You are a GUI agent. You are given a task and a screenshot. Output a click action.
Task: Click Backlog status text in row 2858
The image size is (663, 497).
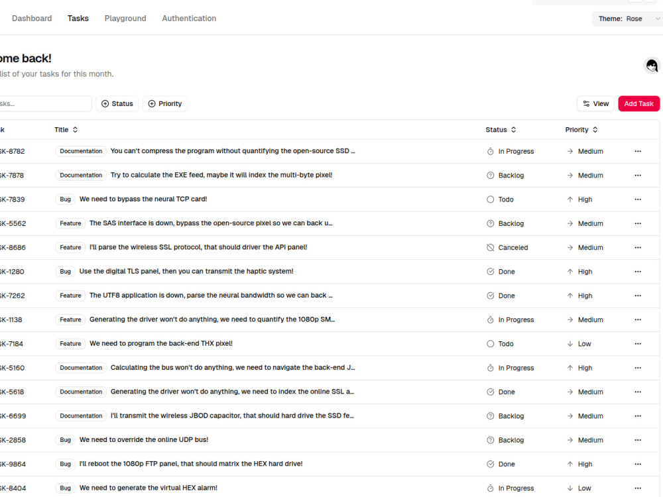[511, 441]
